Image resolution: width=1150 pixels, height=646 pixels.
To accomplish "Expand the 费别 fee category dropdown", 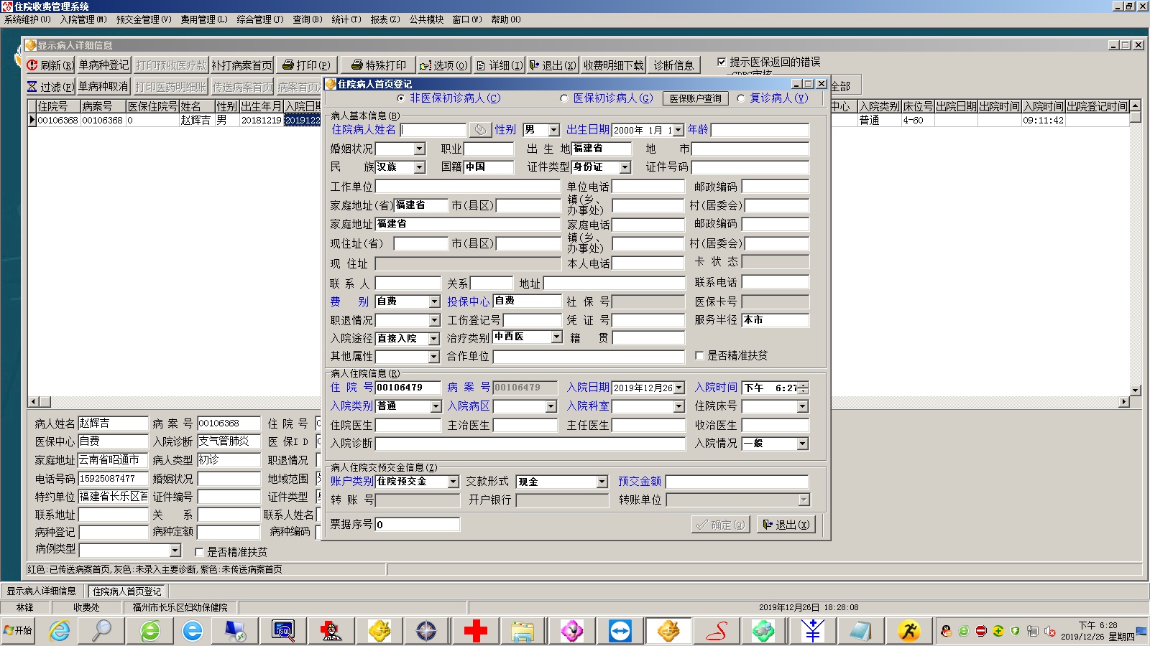I will 434,301.
